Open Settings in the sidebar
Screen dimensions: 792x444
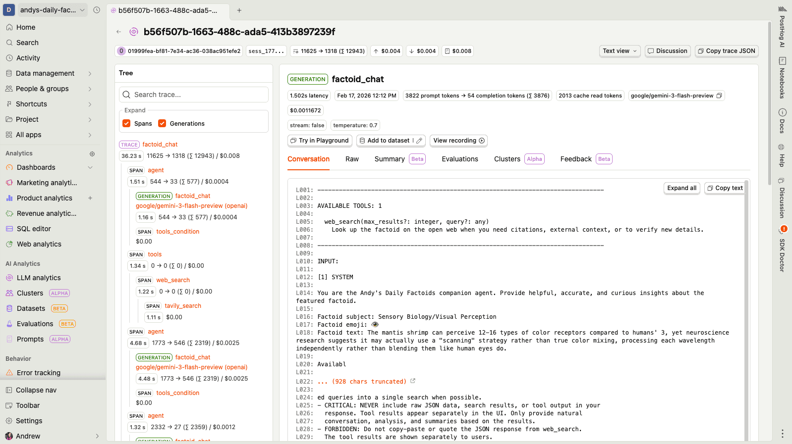tap(29, 421)
